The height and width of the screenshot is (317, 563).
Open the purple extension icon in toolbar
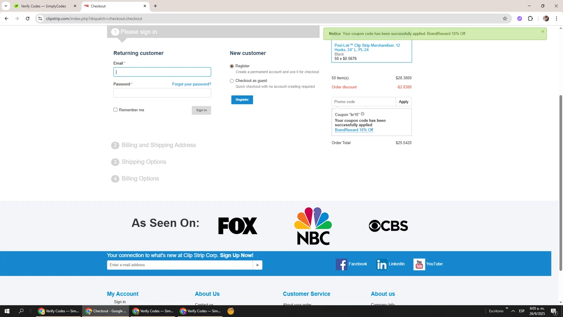coord(519,18)
